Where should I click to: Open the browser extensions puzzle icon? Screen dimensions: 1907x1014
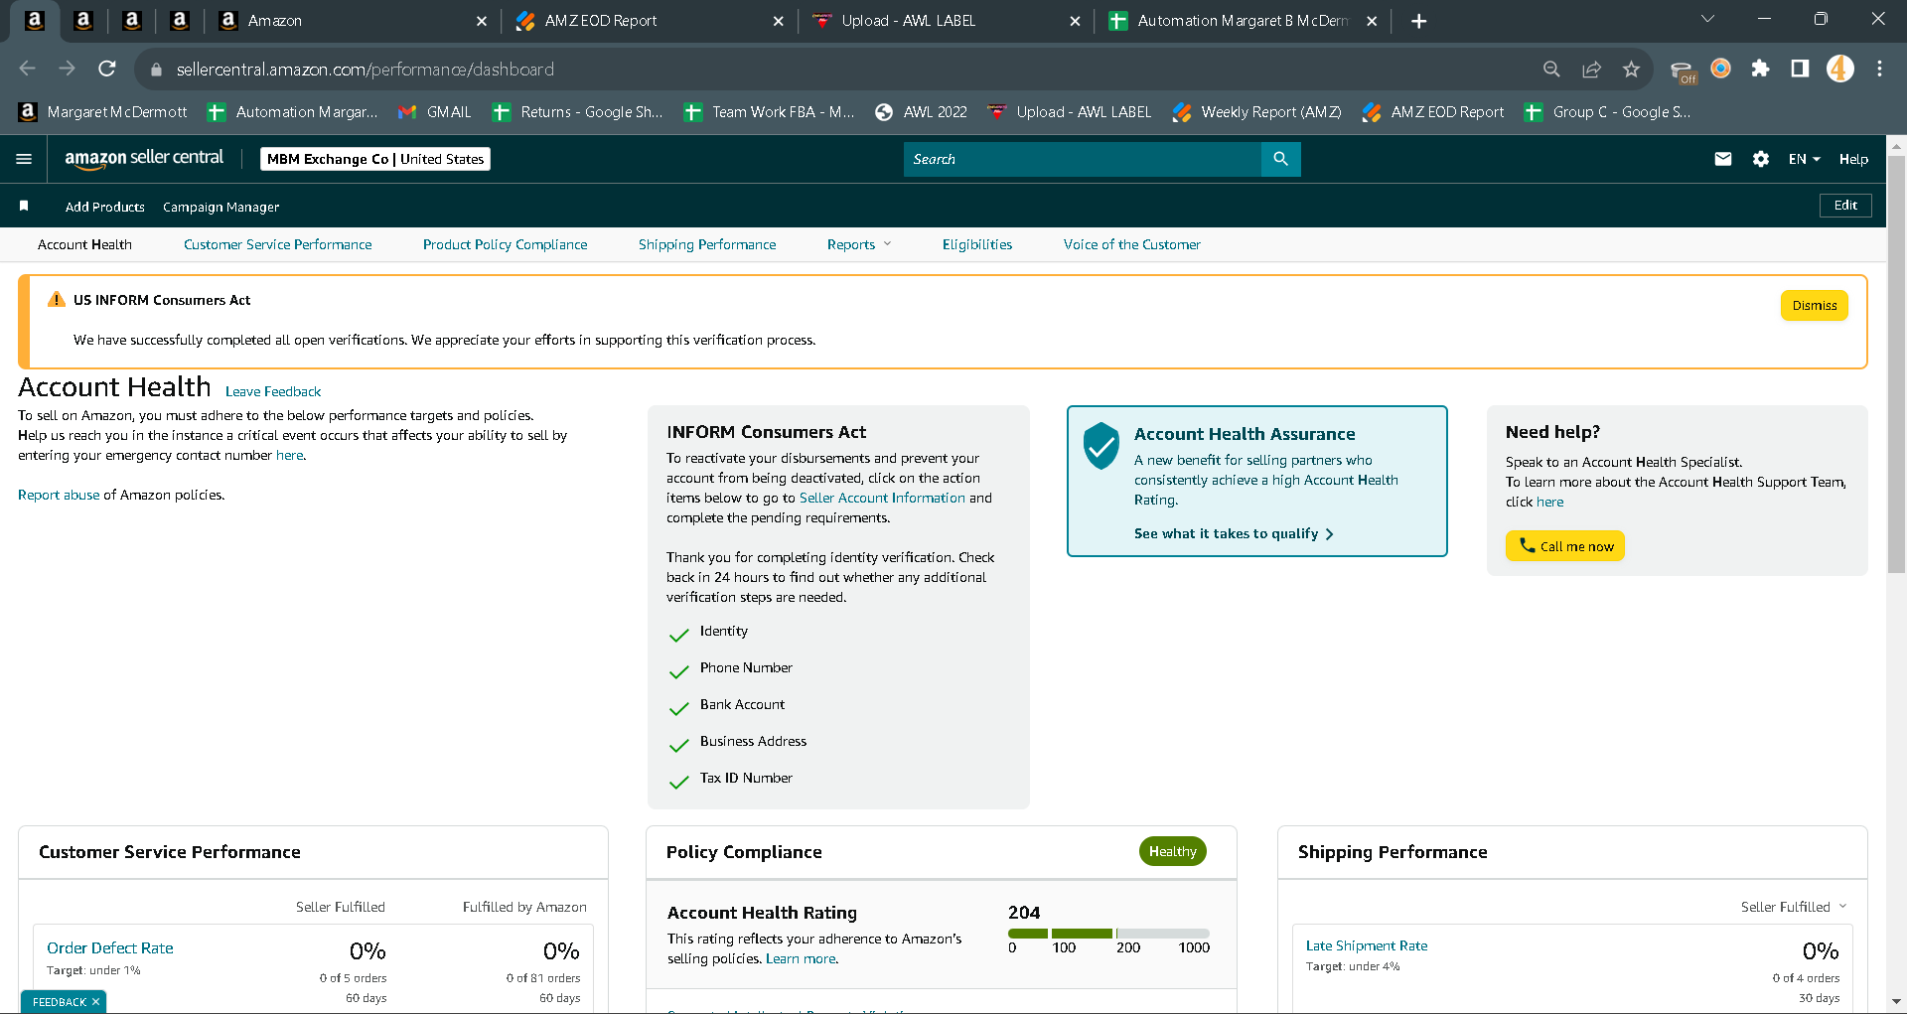click(x=1760, y=69)
